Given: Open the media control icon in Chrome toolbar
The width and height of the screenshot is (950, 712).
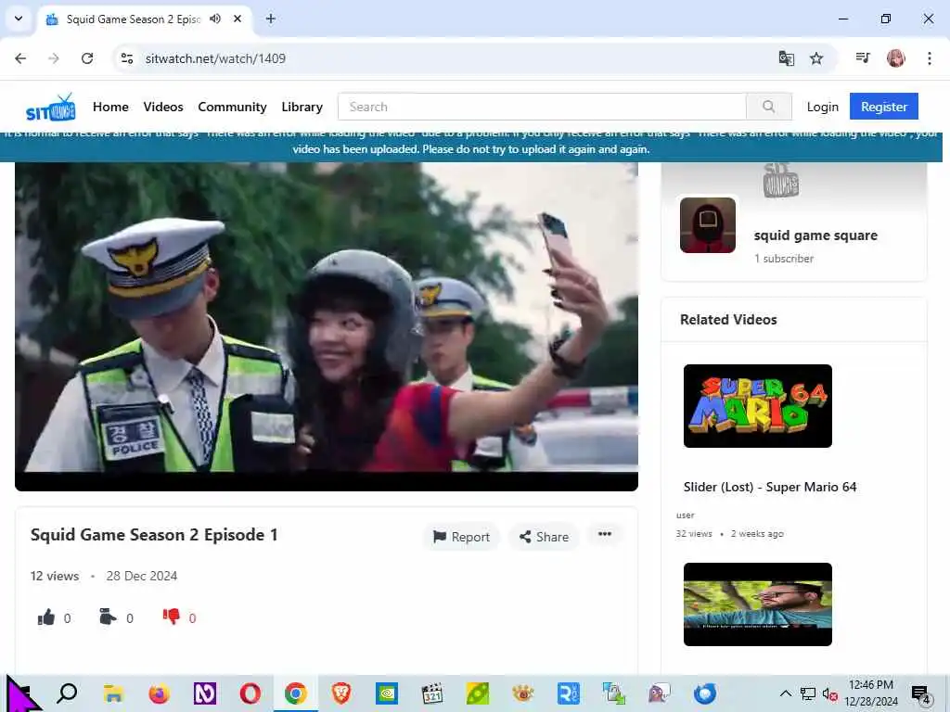Looking at the screenshot, I should point(862,57).
